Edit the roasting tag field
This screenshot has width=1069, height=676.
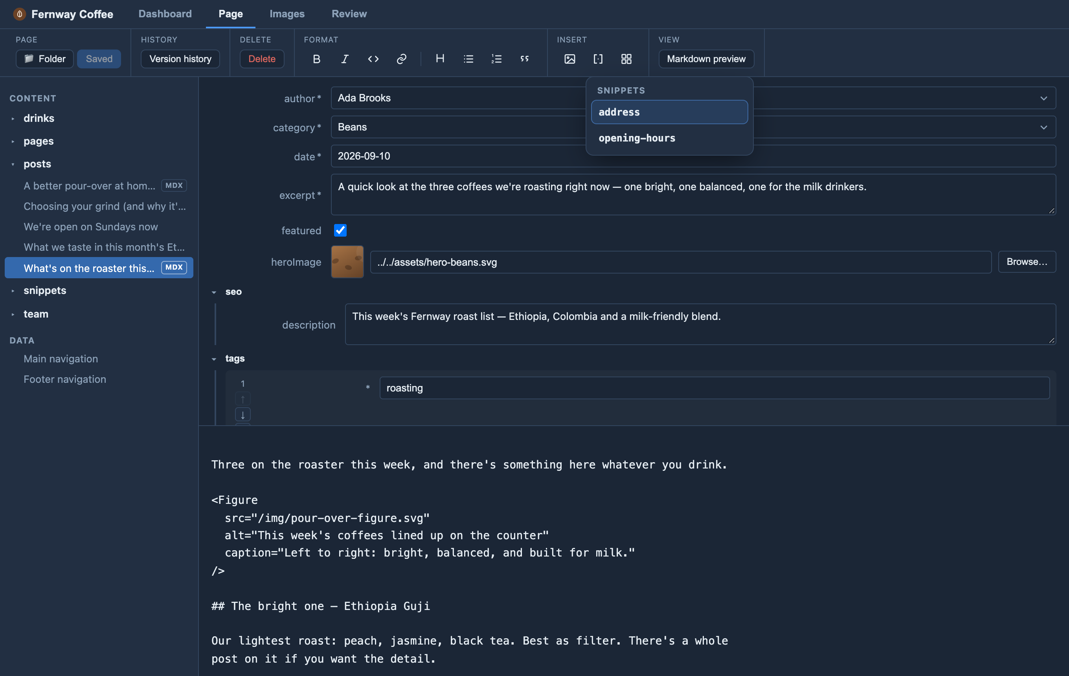714,388
